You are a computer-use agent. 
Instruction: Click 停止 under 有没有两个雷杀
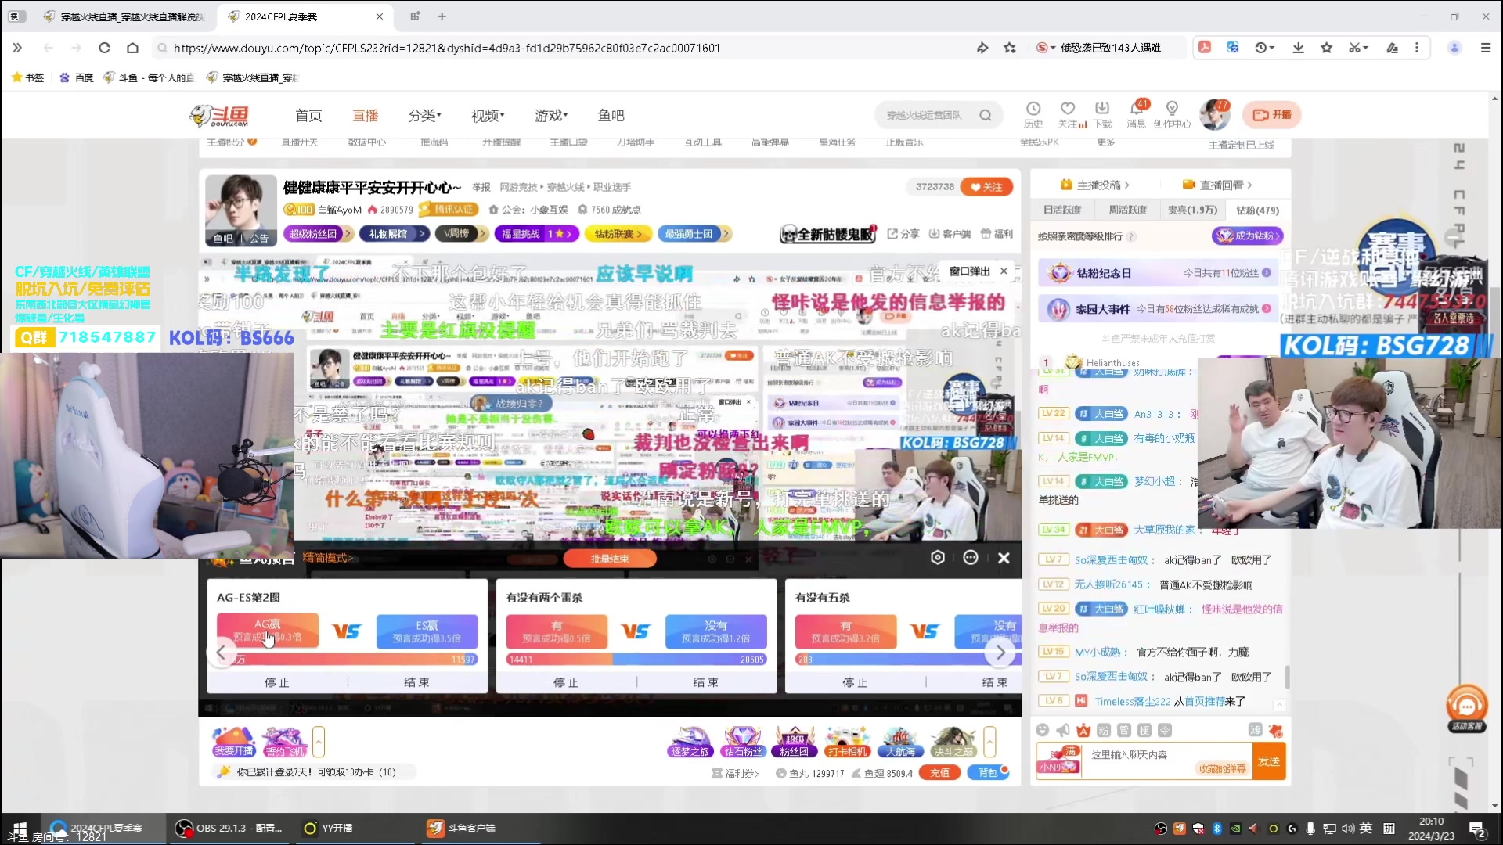[x=565, y=682]
